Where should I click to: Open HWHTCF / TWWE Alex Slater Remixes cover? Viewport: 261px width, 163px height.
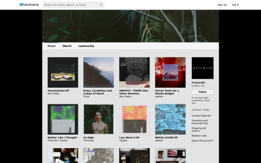click(x=134, y=72)
